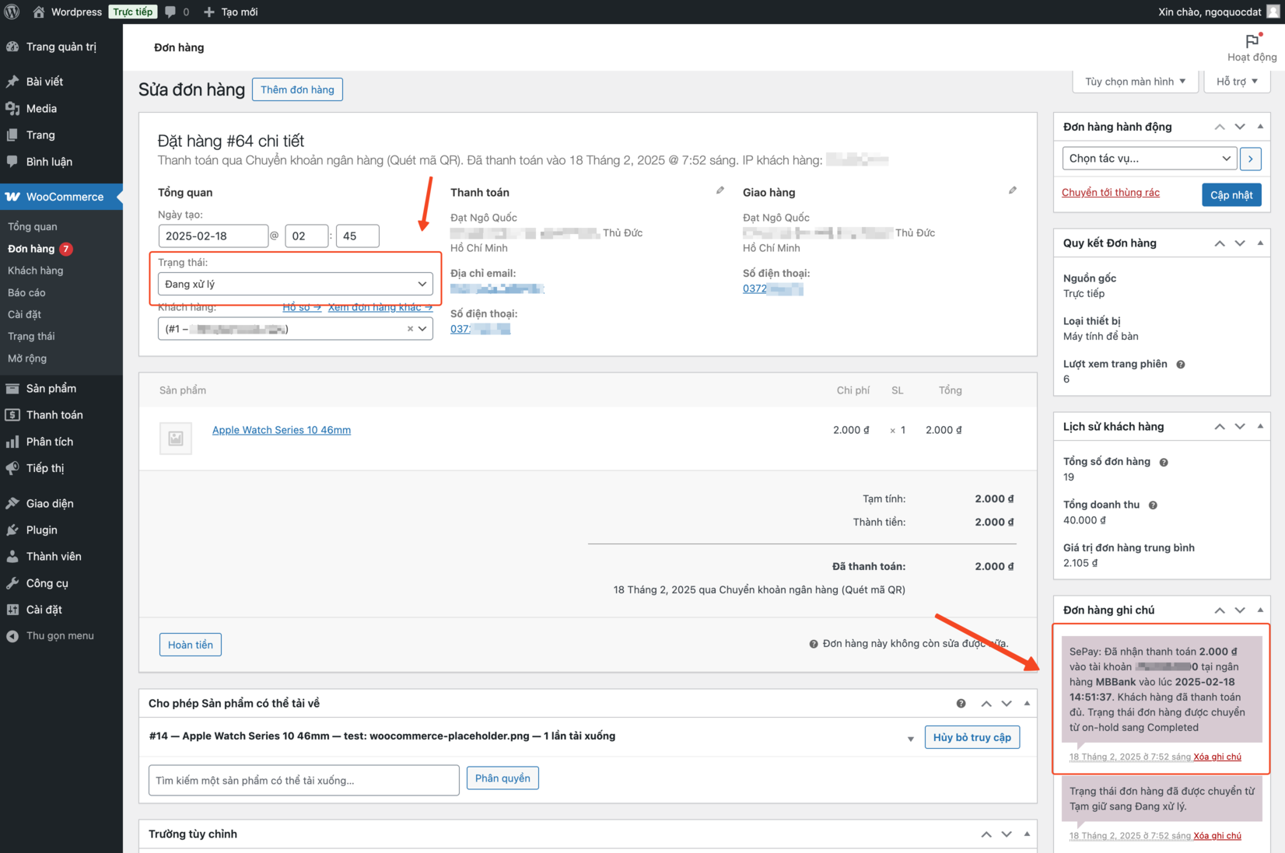Go to Khách hàng under WooCommerce
The width and height of the screenshot is (1285, 853).
pos(36,271)
